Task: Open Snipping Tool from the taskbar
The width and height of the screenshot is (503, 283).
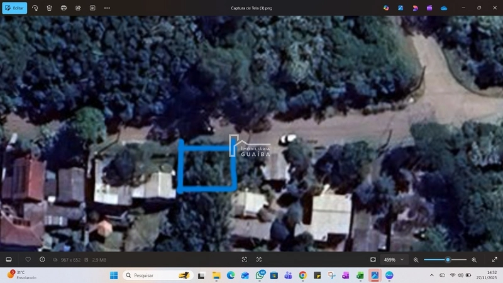Action: coord(331,275)
